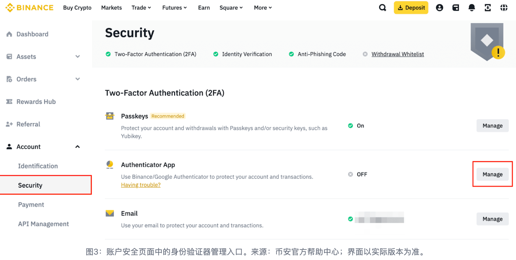Go to Buy Crypto

click(x=77, y=8)
